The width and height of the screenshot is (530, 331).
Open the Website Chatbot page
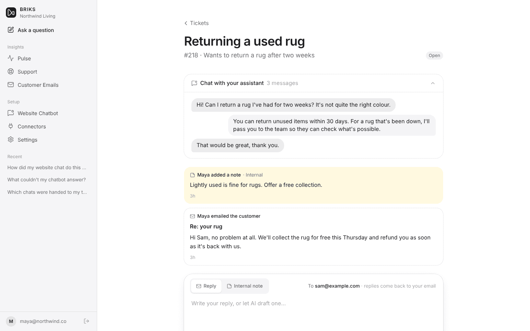[x=49, y=113]
